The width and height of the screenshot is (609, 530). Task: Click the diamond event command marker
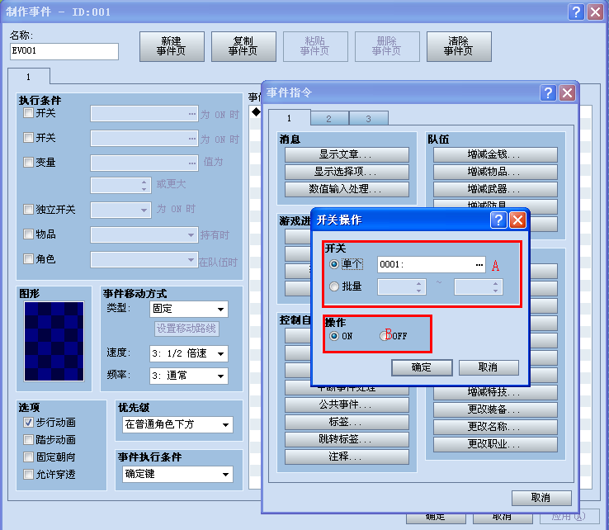[x=256, y=112]
